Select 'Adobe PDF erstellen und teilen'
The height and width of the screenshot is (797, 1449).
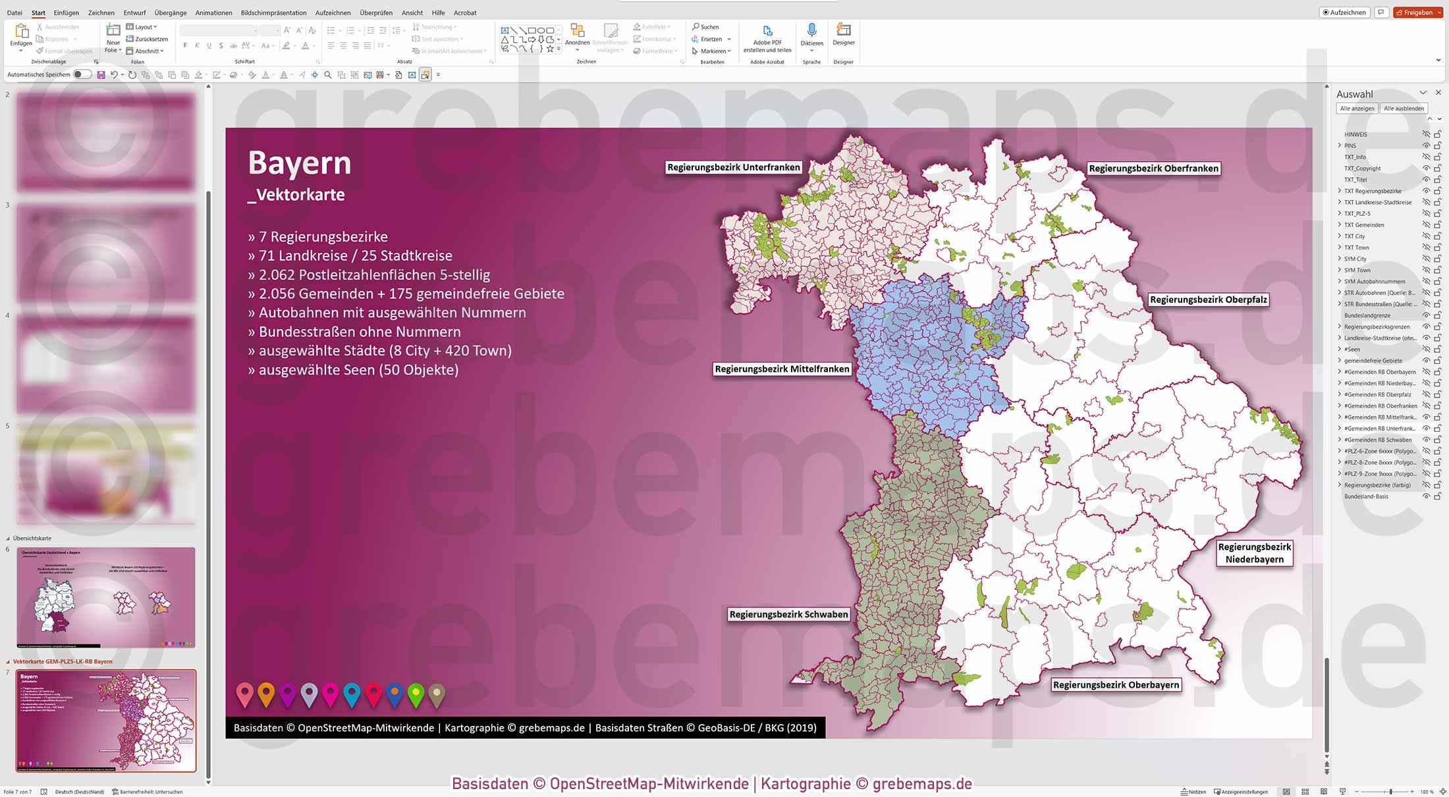pos(768,38)
